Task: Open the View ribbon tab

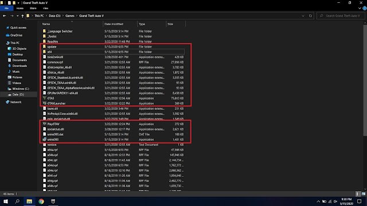Action: click(45, 8)
